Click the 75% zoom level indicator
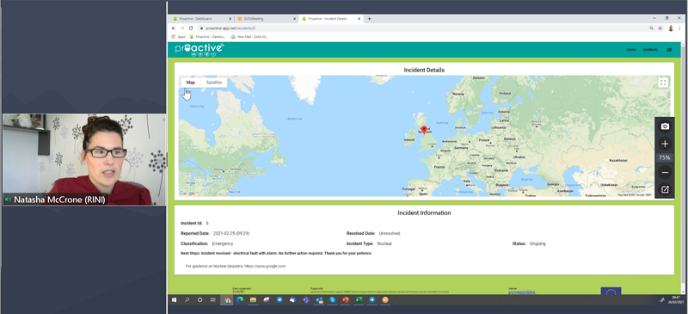 pos(664,157)
